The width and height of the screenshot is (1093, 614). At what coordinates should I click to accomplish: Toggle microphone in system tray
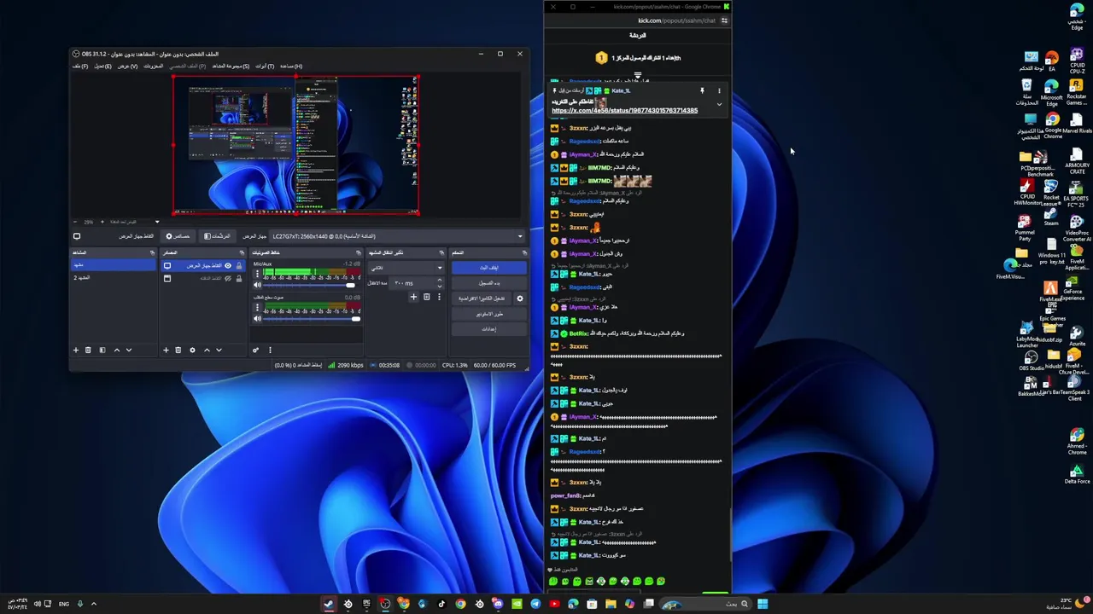pyautogui.click(x=80, y=604)
